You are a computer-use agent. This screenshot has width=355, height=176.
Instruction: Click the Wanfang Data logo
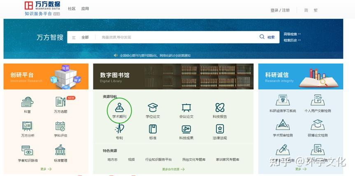click(x=42, y=6)
